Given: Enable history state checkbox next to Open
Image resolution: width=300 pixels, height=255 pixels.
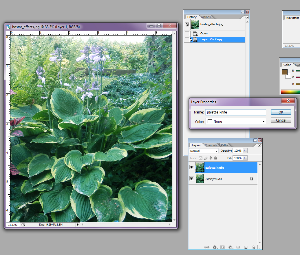Looking at the screenshot, I should tap(187, 33).
